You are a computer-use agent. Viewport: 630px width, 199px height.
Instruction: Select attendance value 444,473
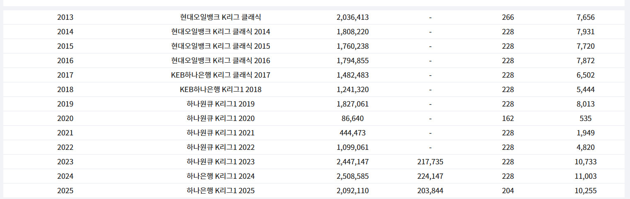352,133
